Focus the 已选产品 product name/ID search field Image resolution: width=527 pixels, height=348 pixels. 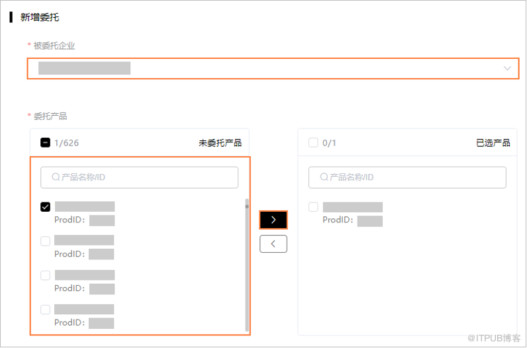pyautogui.click(x=407, y=177)
